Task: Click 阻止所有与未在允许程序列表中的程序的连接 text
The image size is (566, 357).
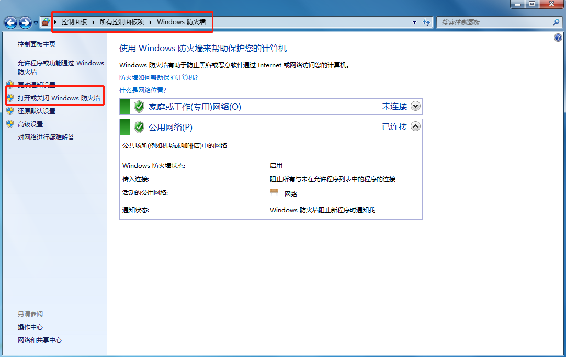Action: click(x=333, y=179)
